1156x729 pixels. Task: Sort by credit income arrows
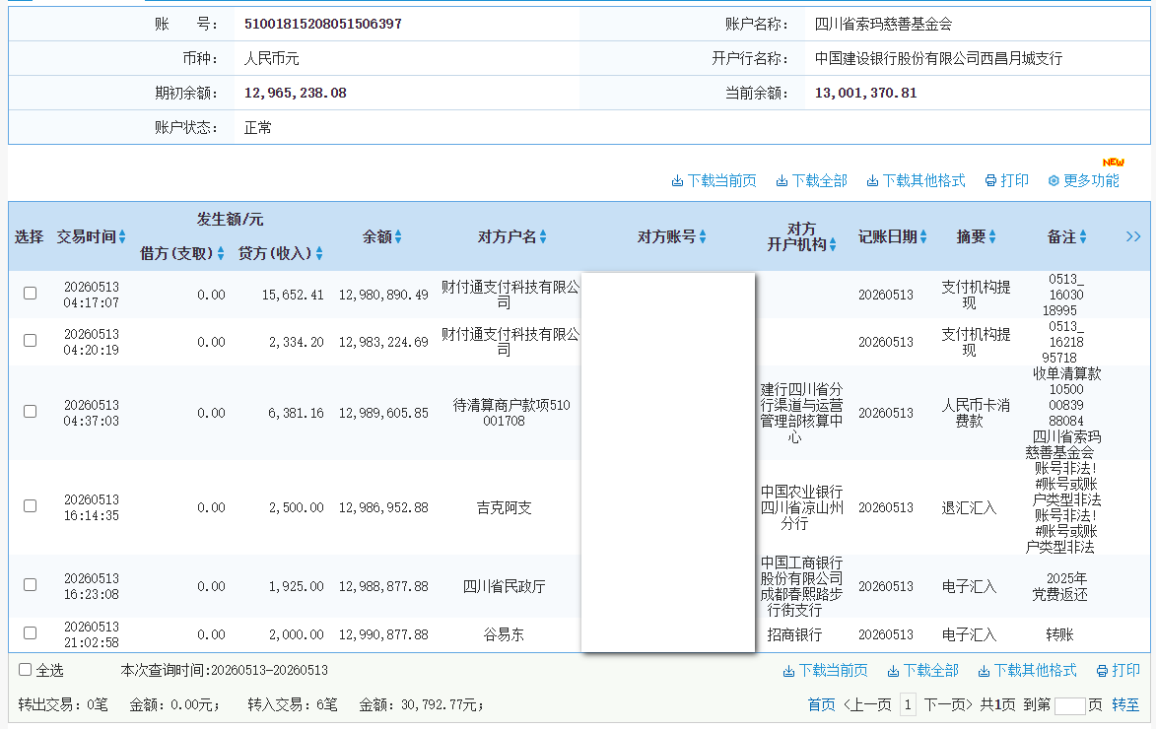click(x=319, y=253)
